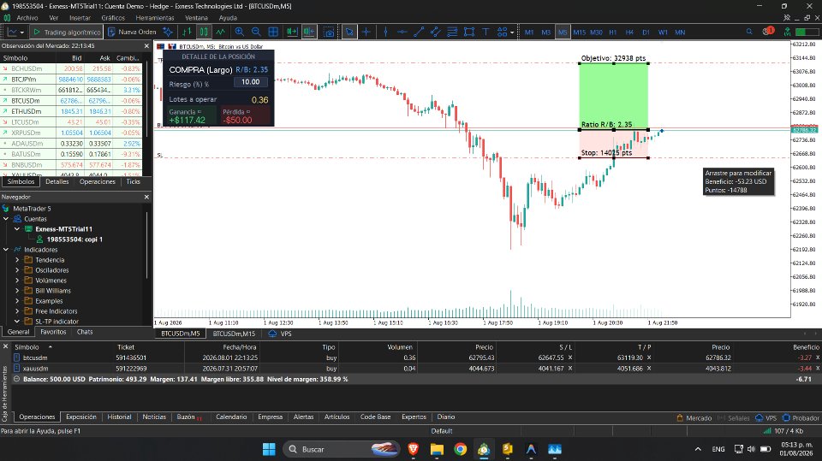
Task: Expand the Free Indicators folder
Action: pos(17,311)
